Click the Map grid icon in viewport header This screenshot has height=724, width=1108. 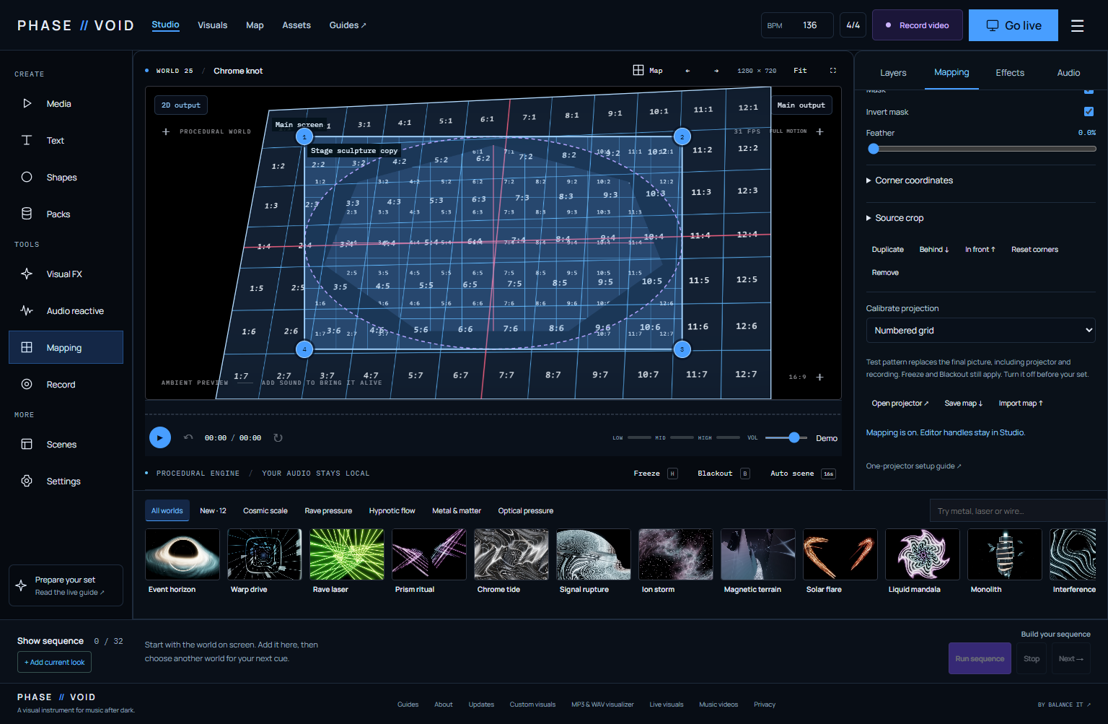[x=638, y=70]
